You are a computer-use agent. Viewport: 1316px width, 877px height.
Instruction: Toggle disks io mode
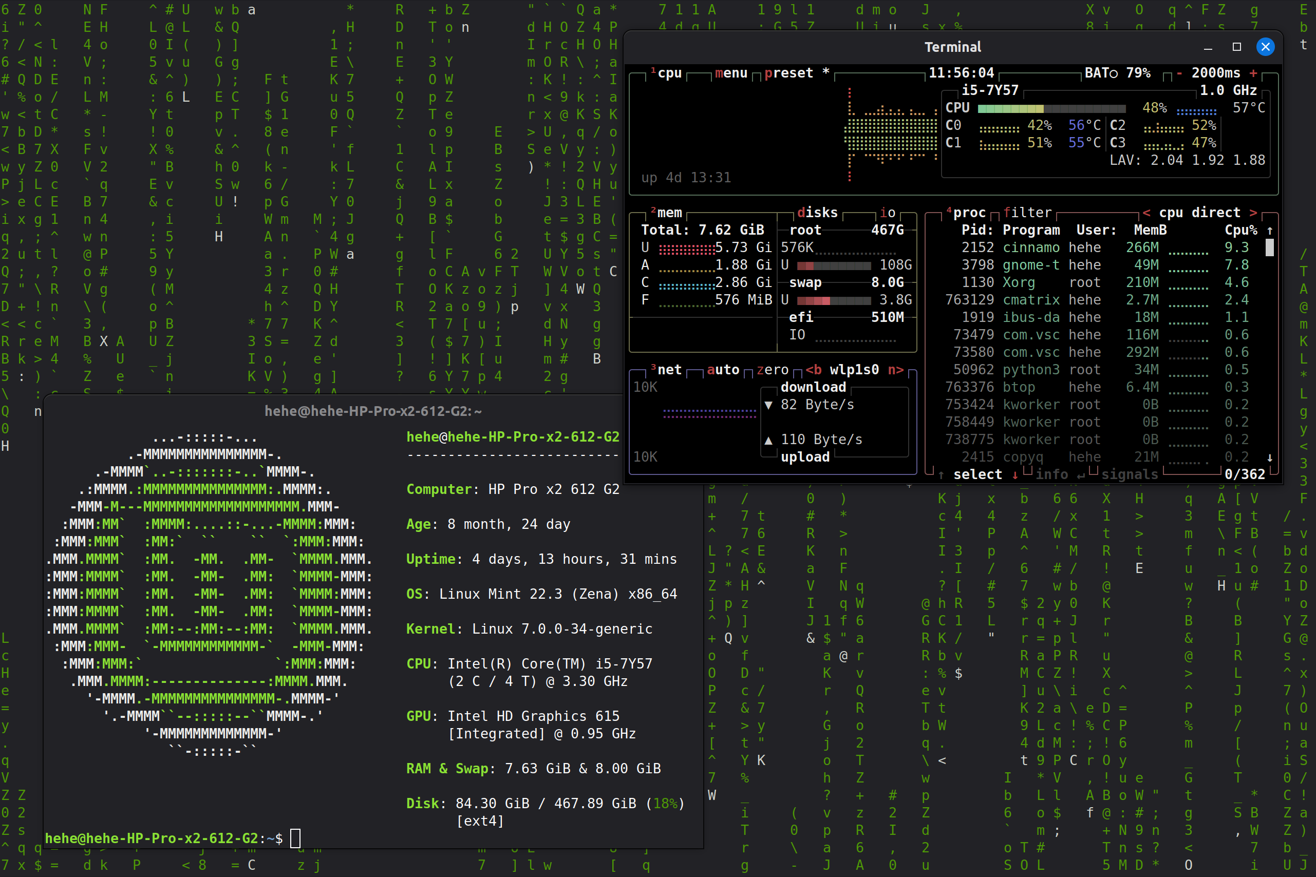[x=888, y=213]
